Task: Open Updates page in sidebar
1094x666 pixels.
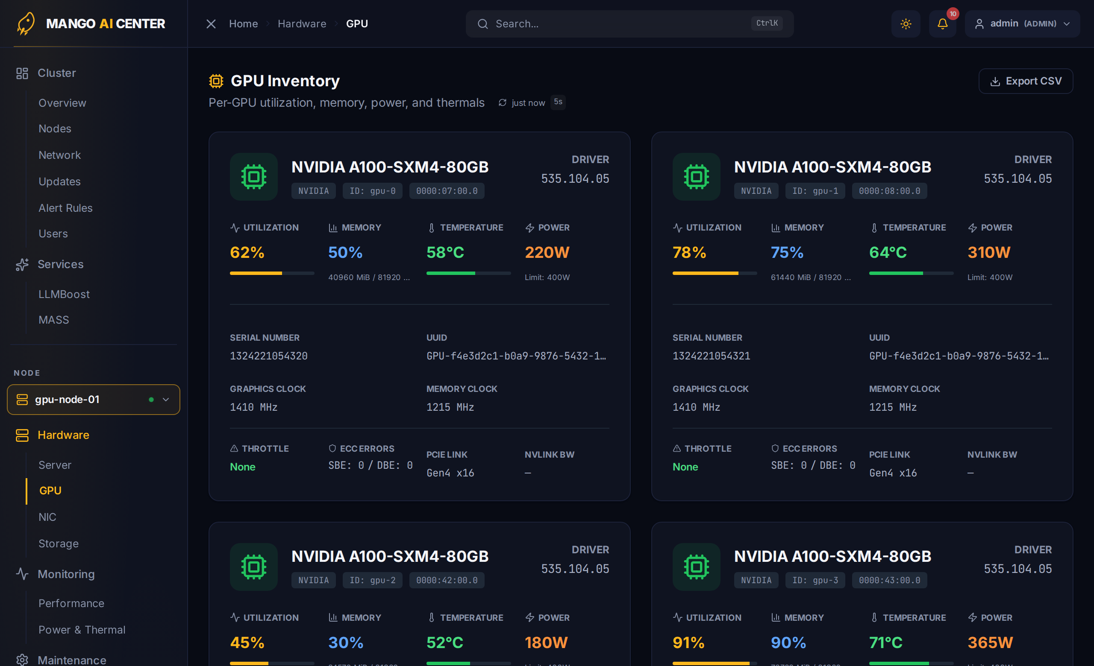Action: tap(59, 182)
